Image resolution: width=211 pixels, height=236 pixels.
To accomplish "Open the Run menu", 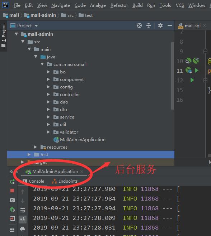I will (151, 5).
